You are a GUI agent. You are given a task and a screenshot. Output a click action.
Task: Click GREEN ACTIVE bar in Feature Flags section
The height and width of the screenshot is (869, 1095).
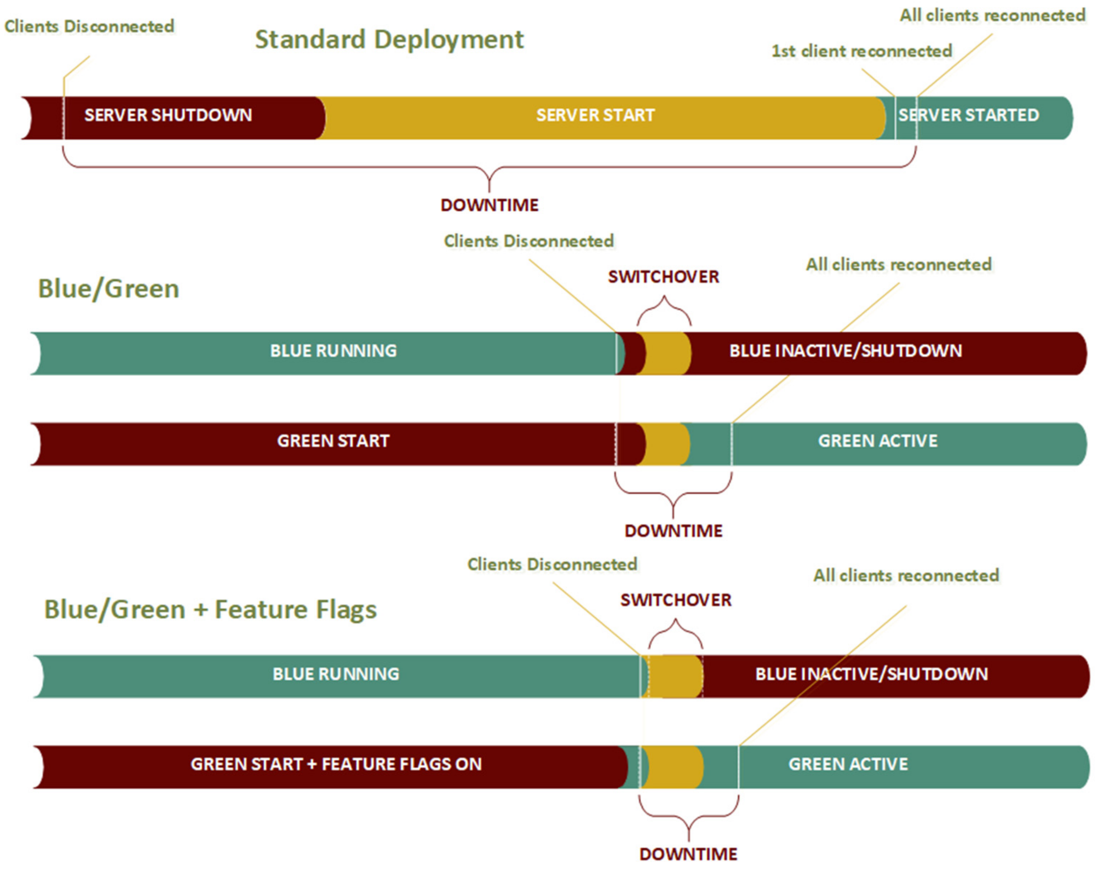(x=848, y=764)
